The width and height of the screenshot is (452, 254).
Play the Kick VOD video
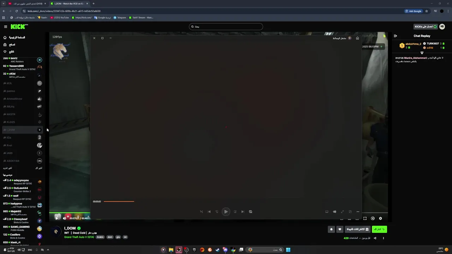pos(57,218)
